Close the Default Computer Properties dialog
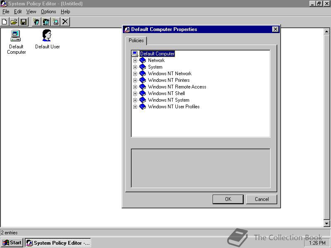 tap(275, 29)
